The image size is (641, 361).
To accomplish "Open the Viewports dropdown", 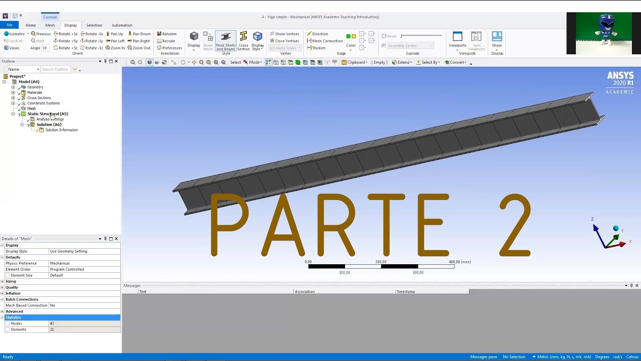I will point(457,40).
